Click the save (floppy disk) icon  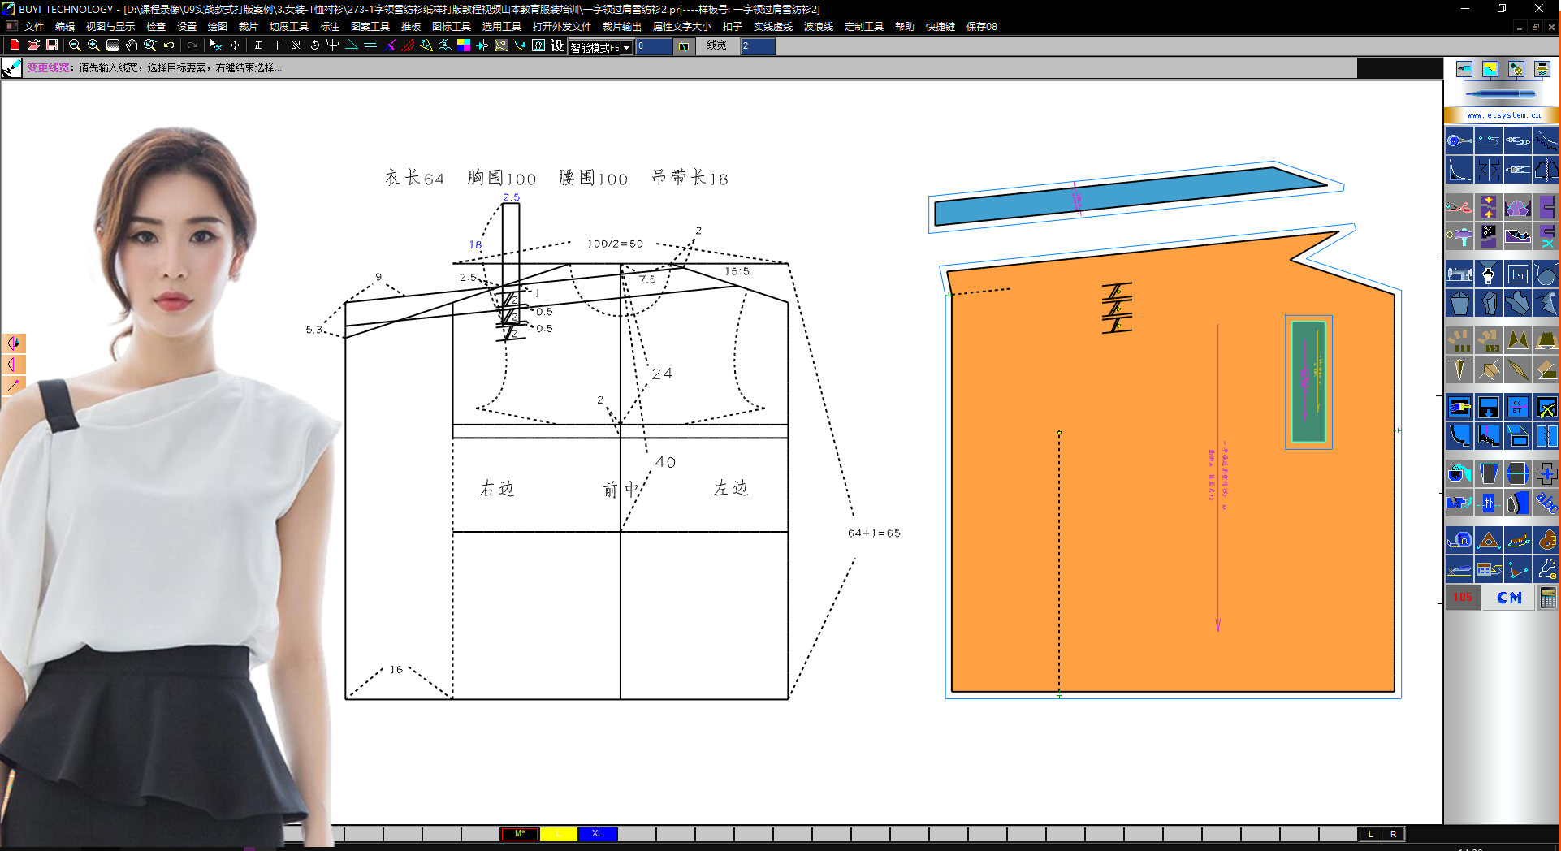click(52, 45)
